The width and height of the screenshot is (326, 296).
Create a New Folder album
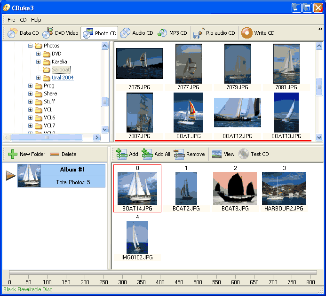tap(26, 154)
